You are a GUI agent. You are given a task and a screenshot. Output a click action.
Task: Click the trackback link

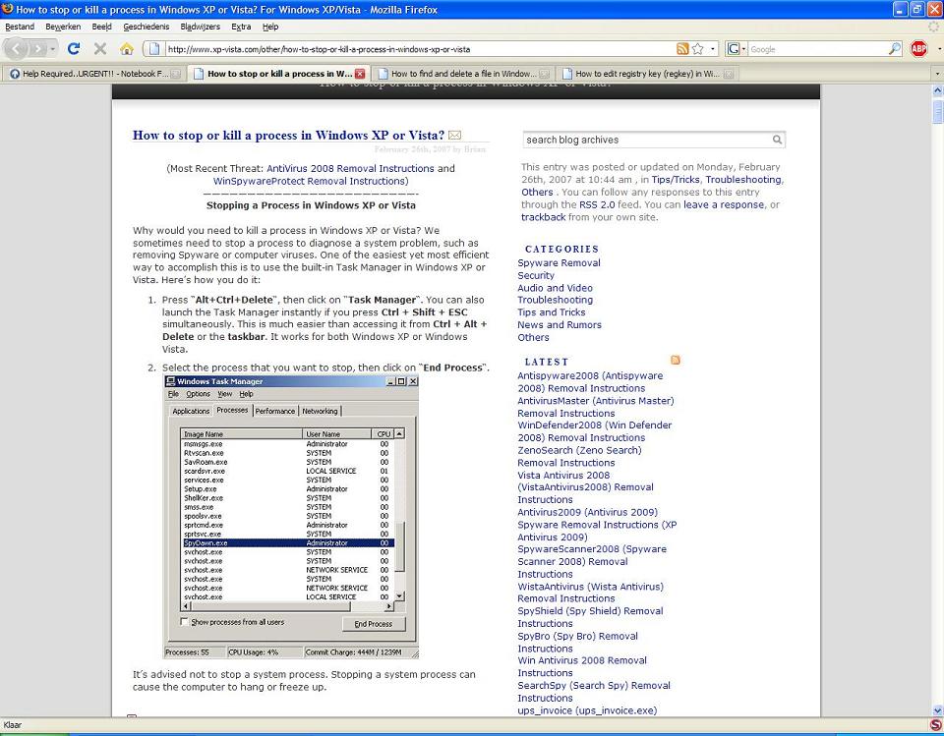[544, 217]
